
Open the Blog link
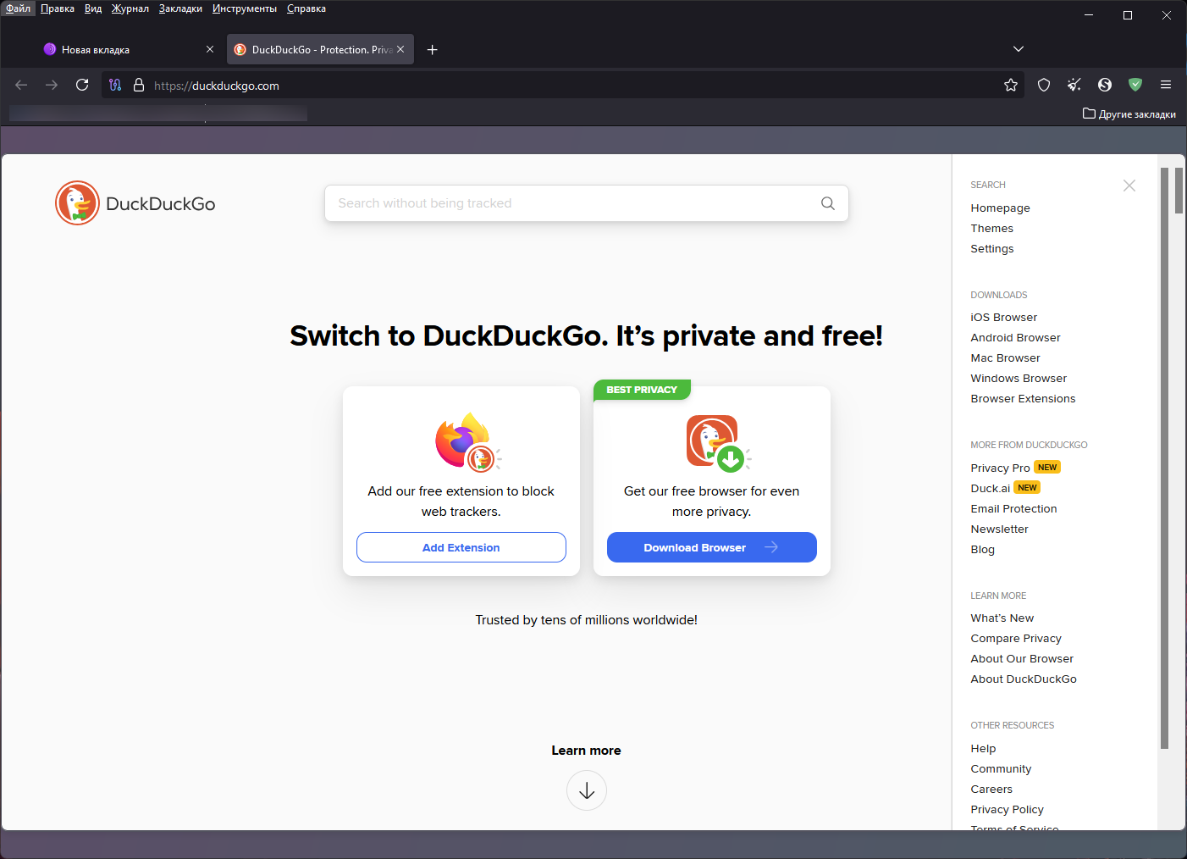coord(982,550)
